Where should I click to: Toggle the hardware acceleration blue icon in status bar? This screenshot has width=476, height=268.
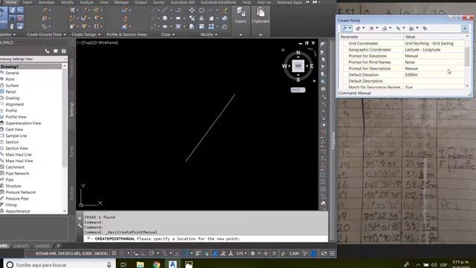click(314, 253)
